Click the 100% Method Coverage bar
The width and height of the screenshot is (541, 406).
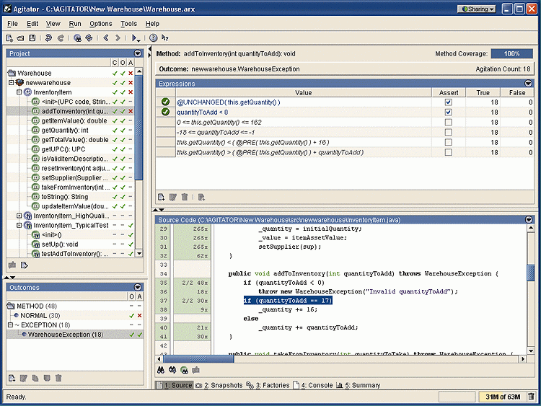511,54
